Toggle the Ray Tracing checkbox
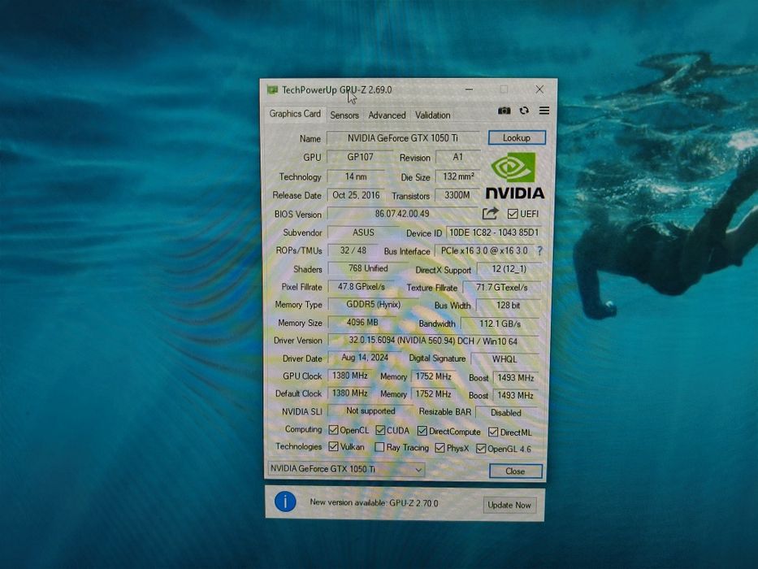758x569 pixels. coord(380,447)
